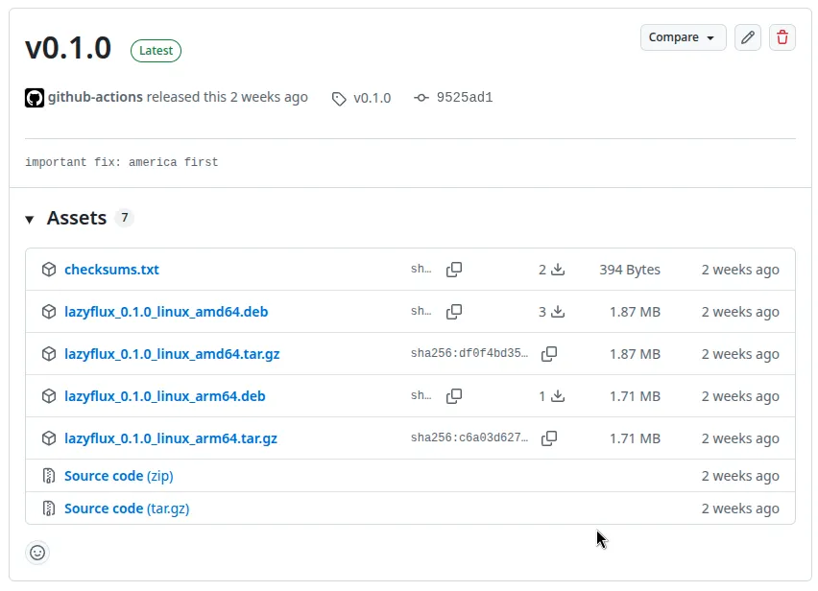Viewport: 818px width, 591px height.
Task: Click the archive icon for Source code (tar.gz)
Action: coord(49,508)
